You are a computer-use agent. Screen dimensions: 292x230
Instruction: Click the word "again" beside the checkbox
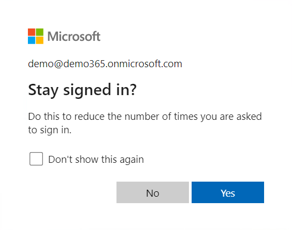click(x=132, y=160)
